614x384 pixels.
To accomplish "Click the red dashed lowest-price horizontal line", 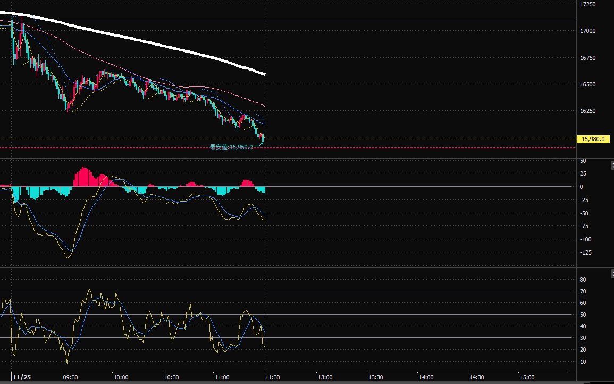I will click(x=372, y=147).
